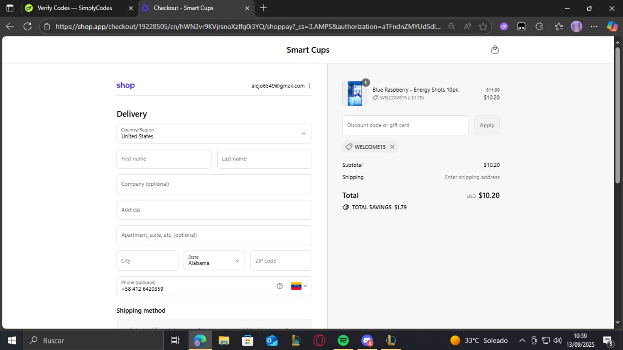Open the Extensions puzzle icon

click(539, 27)
